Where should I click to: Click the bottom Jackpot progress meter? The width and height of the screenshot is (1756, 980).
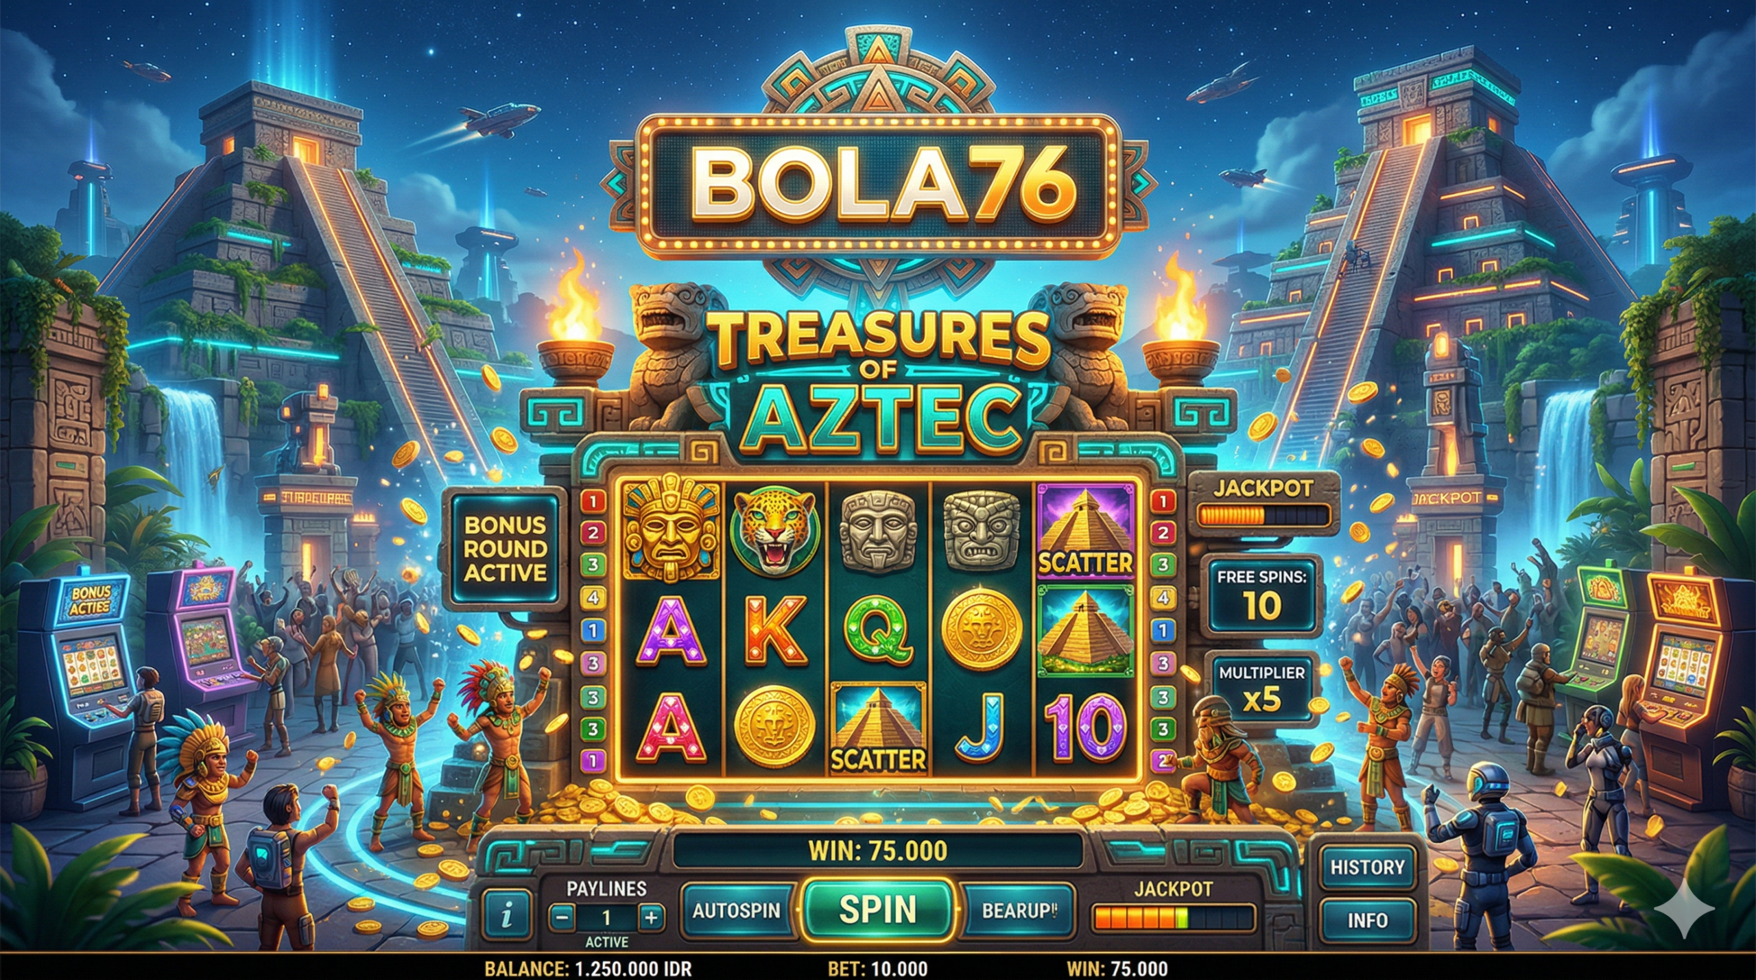pyautogui.click(x=1174, y=918)
